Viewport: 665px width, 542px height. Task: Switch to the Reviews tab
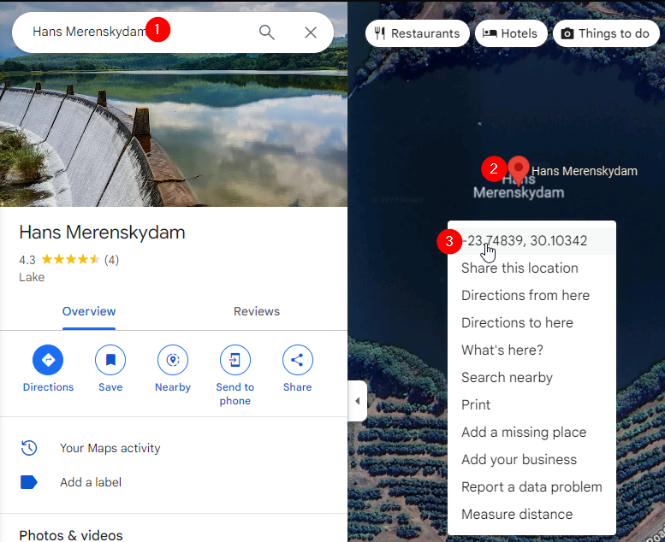pyautogui.click(x=257, y=311)
